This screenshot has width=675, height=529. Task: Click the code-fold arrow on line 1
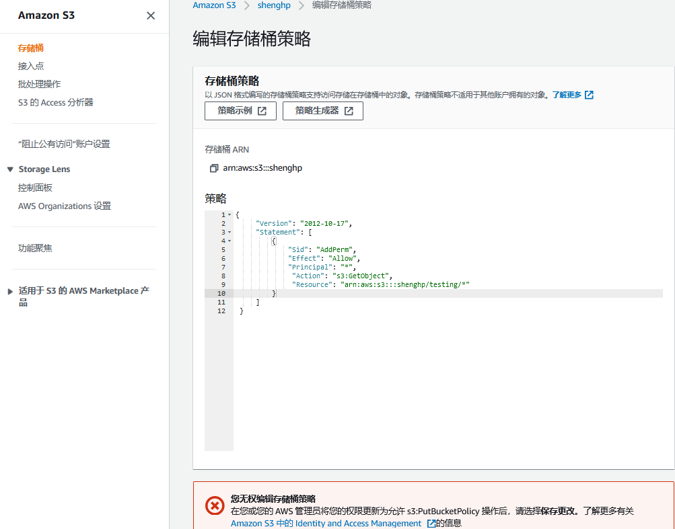(x=229, y=214)
